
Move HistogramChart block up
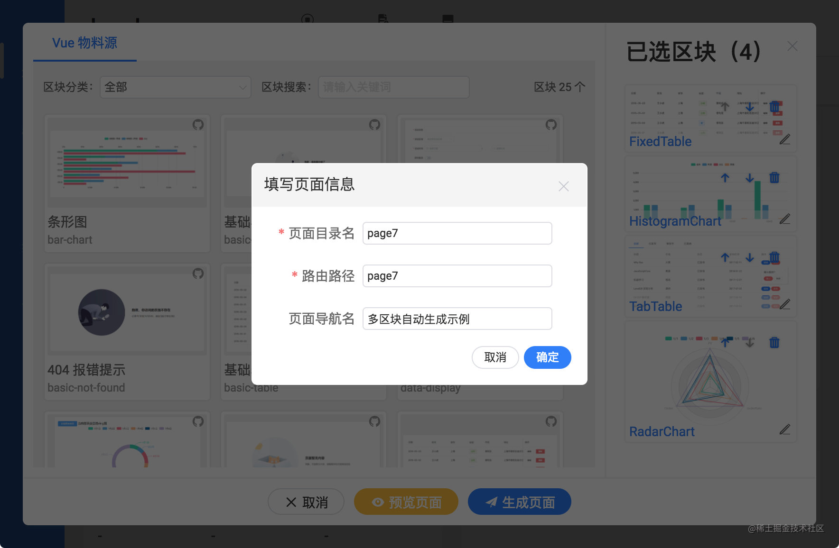coord(725,178)
